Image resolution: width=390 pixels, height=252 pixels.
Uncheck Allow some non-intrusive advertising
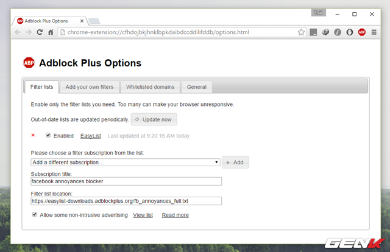(35, 215)
